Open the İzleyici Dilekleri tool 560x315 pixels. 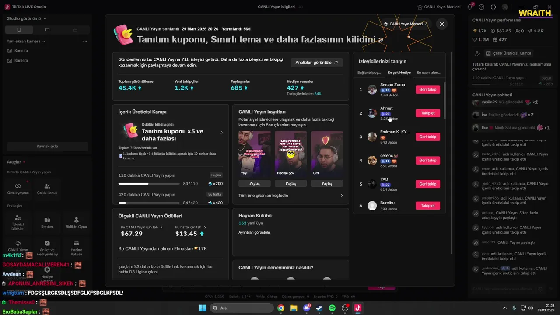tap(18, 222)
